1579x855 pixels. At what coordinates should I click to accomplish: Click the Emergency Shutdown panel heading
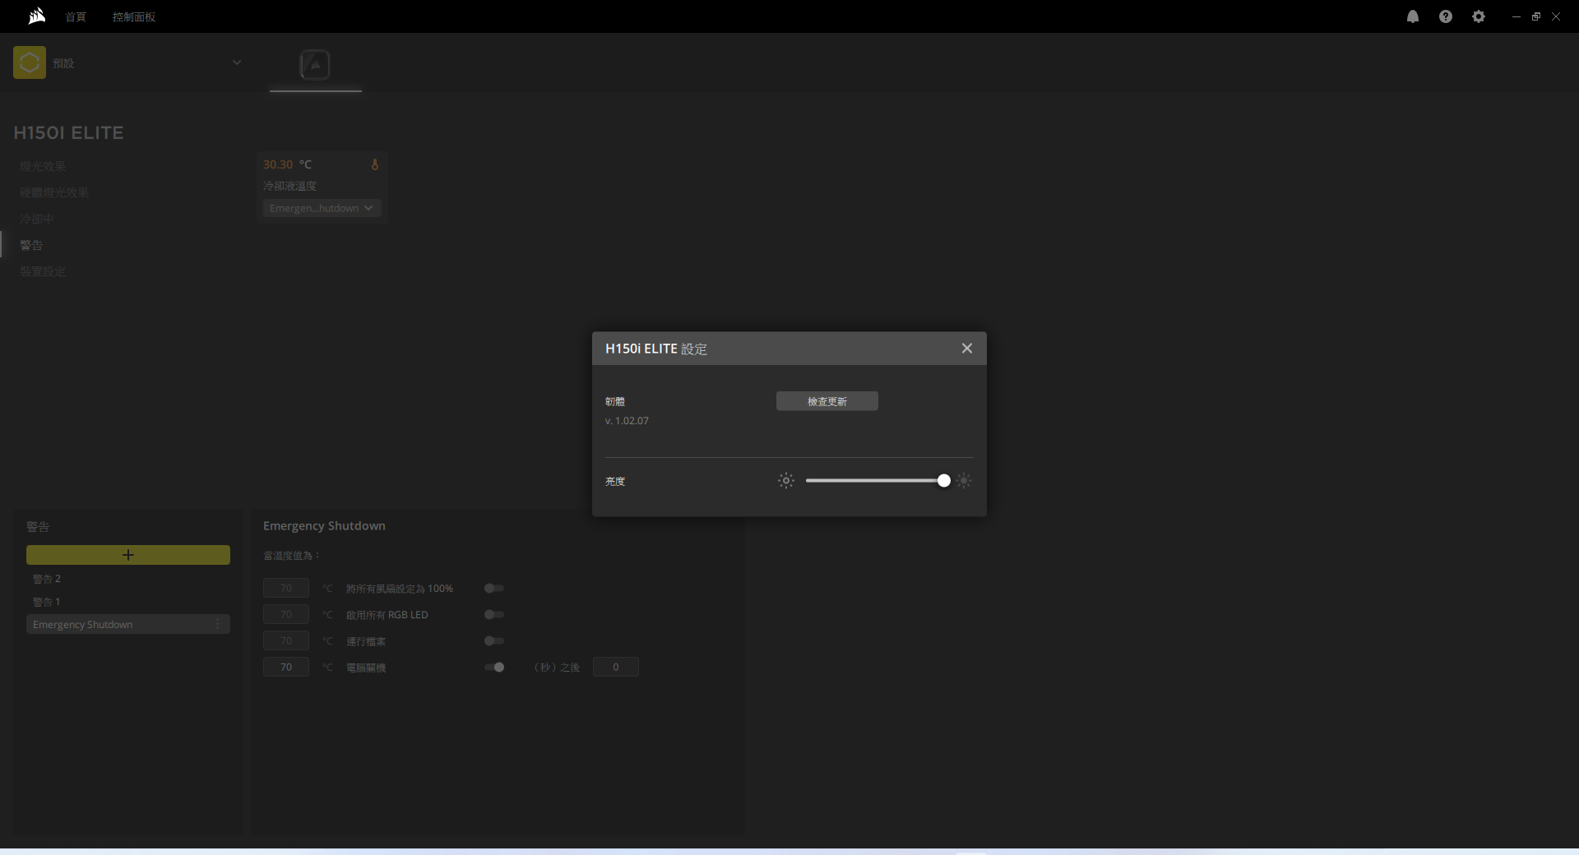[324, 526]
